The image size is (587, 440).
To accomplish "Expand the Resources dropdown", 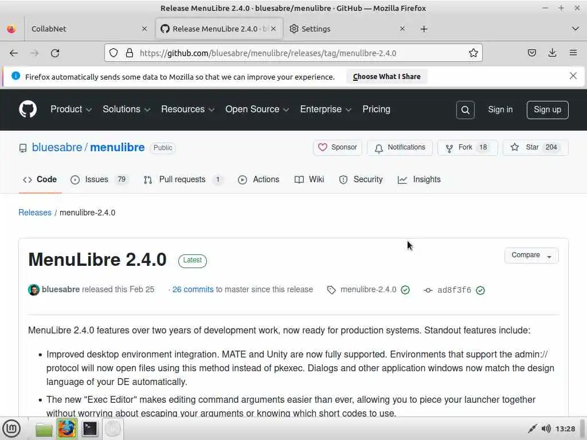I will click(x=187, y=109).
